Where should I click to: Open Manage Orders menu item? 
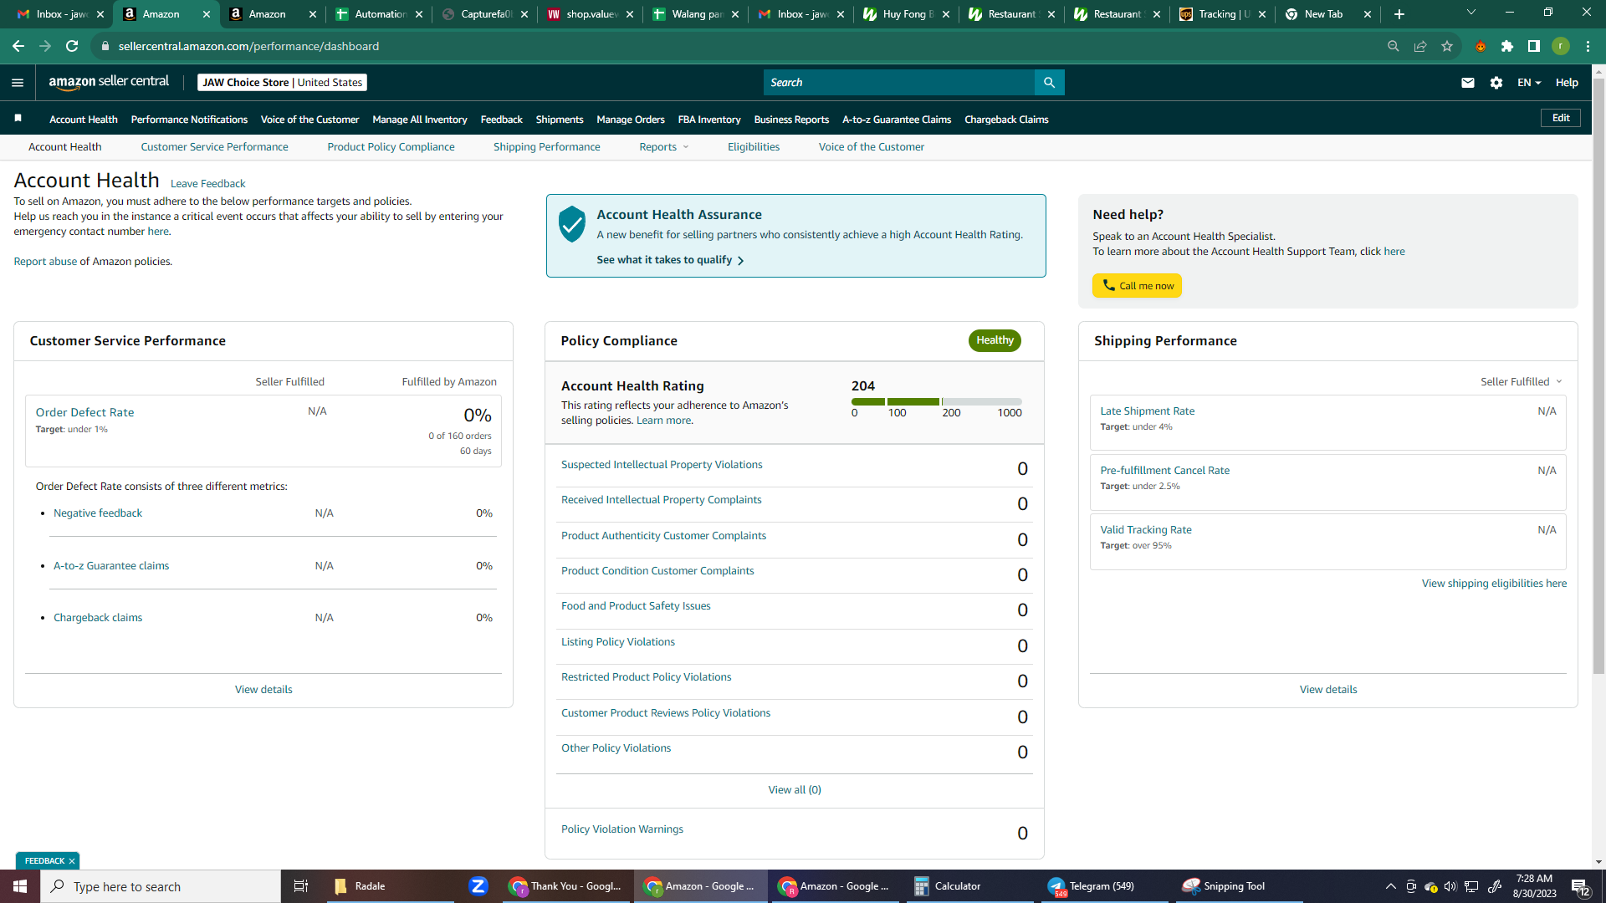tap(630, 120)
